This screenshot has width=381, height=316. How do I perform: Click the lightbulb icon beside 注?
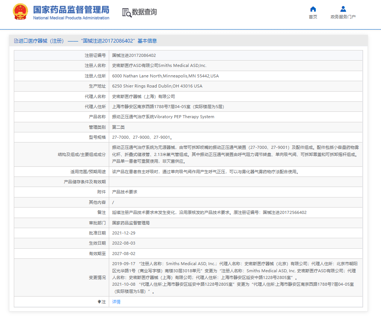pos(99,302)
